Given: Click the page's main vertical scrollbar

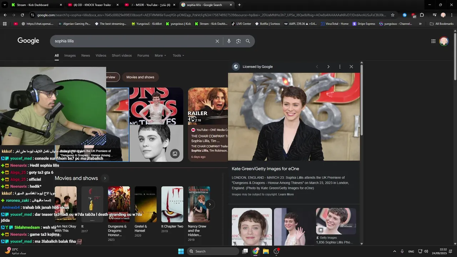Looking at the screenshot, I should pyautogui.click(x=455, y=56).
